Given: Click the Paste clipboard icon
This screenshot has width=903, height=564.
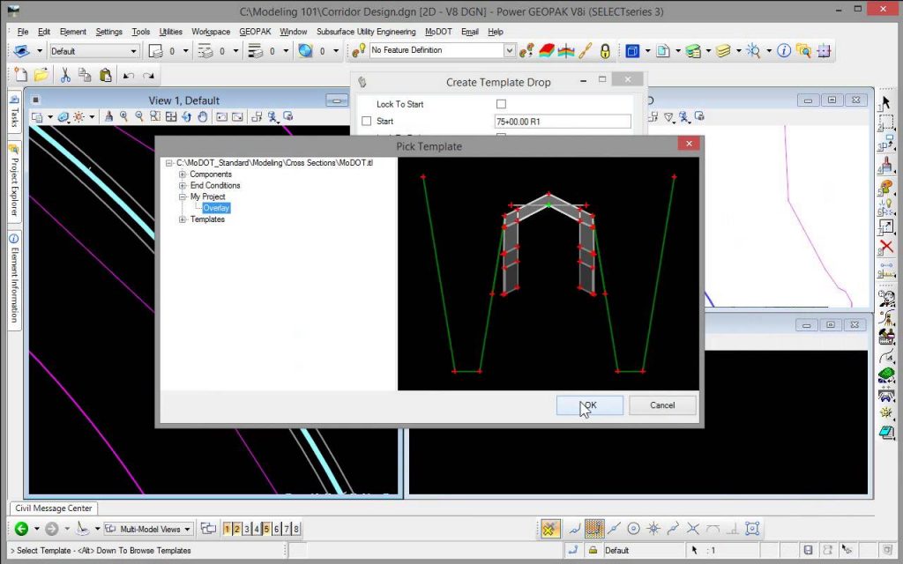Looking at the screenshot, I should (106, 75).
